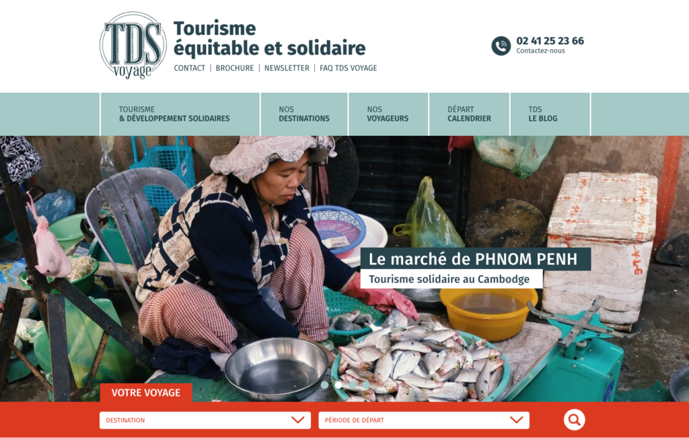Viewport: 689px width, 438px height.
Task: Select the fourth carousel slide dot
Action: click(365, 385)
